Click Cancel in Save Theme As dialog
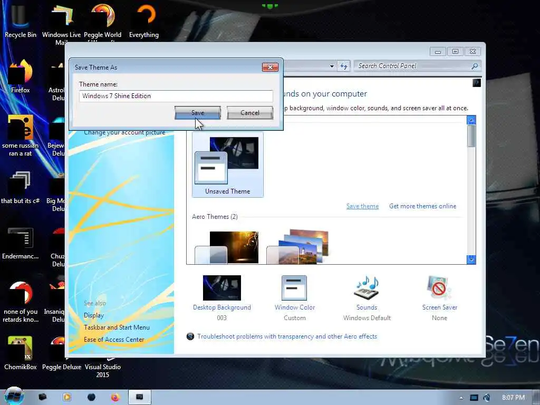The width and height of the screenshot is (540, 405). coord(249,113)
